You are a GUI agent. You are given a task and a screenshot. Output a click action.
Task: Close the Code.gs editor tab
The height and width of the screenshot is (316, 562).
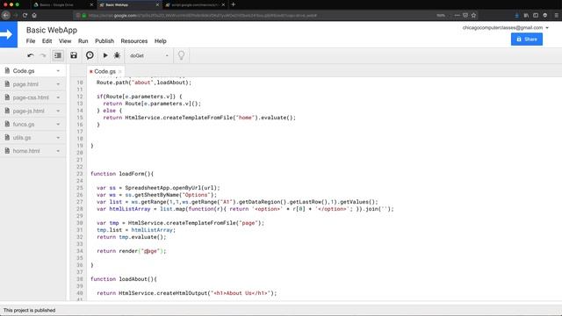[120, 72]
